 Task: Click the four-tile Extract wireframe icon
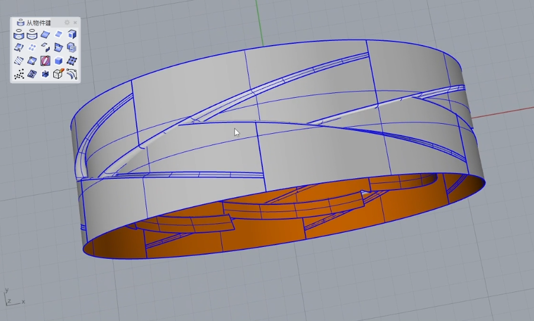(x=32, y=47)
